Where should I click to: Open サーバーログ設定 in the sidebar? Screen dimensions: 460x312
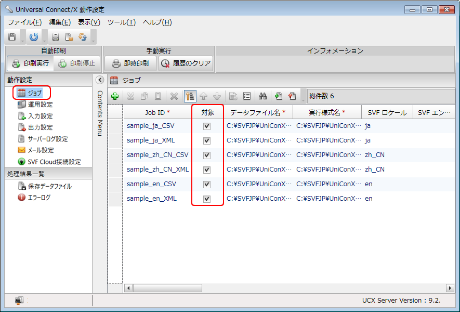[x=43, y=139]
